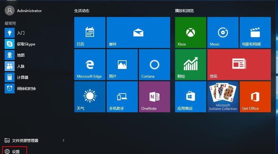Image resolution: width=278 pixels, height=154 pixels.
Task: Click the 播放和浏览 group heading
Action: (184, 11)
